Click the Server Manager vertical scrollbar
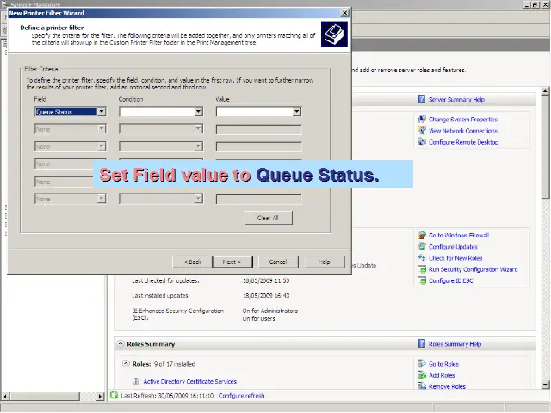 point(545,258)
